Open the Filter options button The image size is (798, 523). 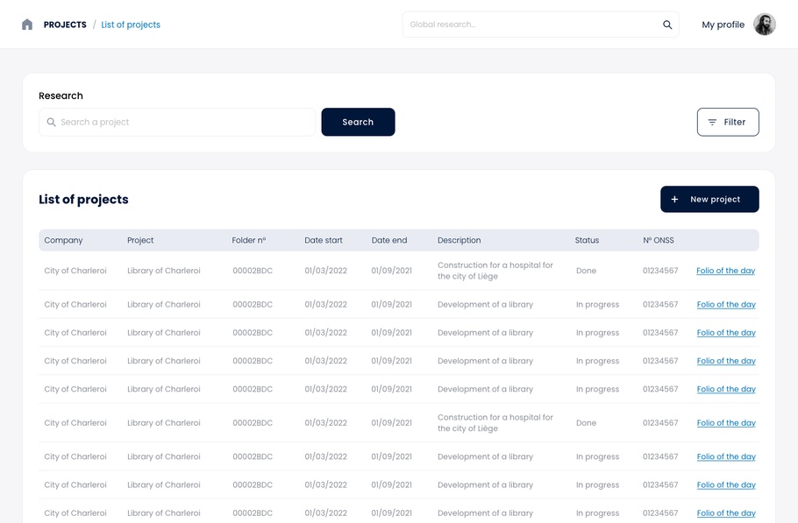(x=727, y=123)
